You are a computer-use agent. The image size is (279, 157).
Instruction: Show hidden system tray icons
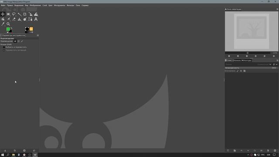[248, 155]
